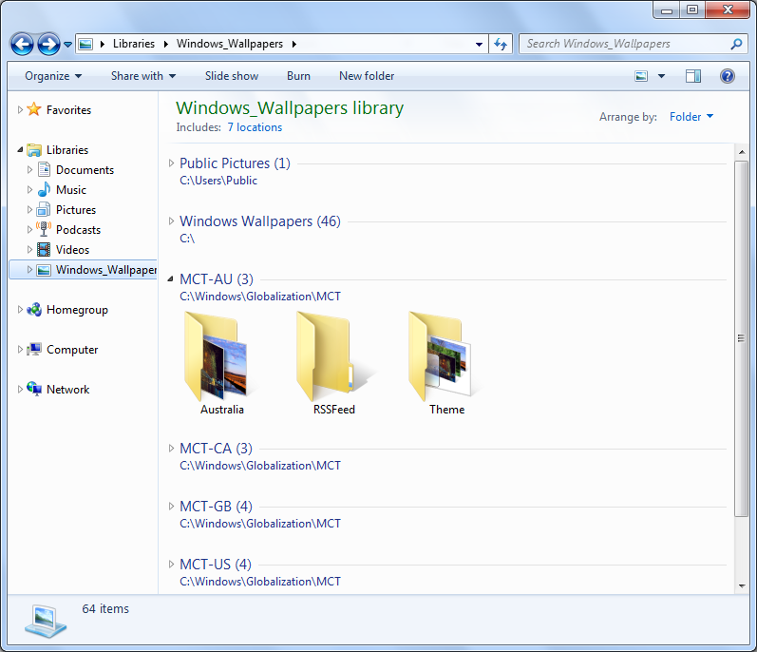Expand the MCT-US (4) group

(x=171, y=565)
